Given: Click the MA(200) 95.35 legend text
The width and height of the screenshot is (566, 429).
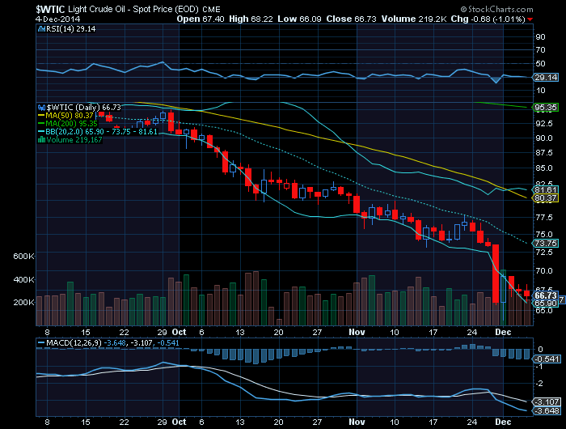Looking at the screenshot, I should (x=71, y=124).
